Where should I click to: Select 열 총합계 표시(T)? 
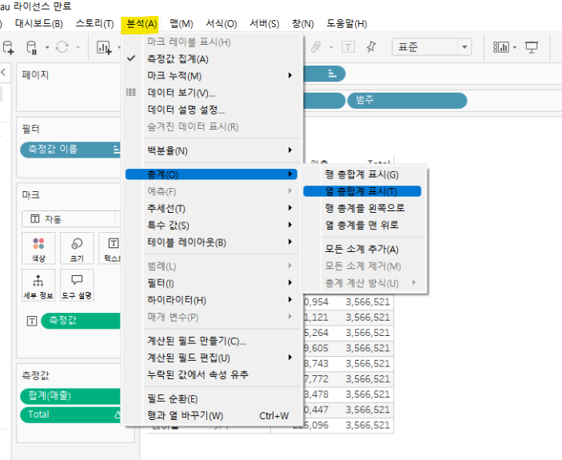point(362,191)
